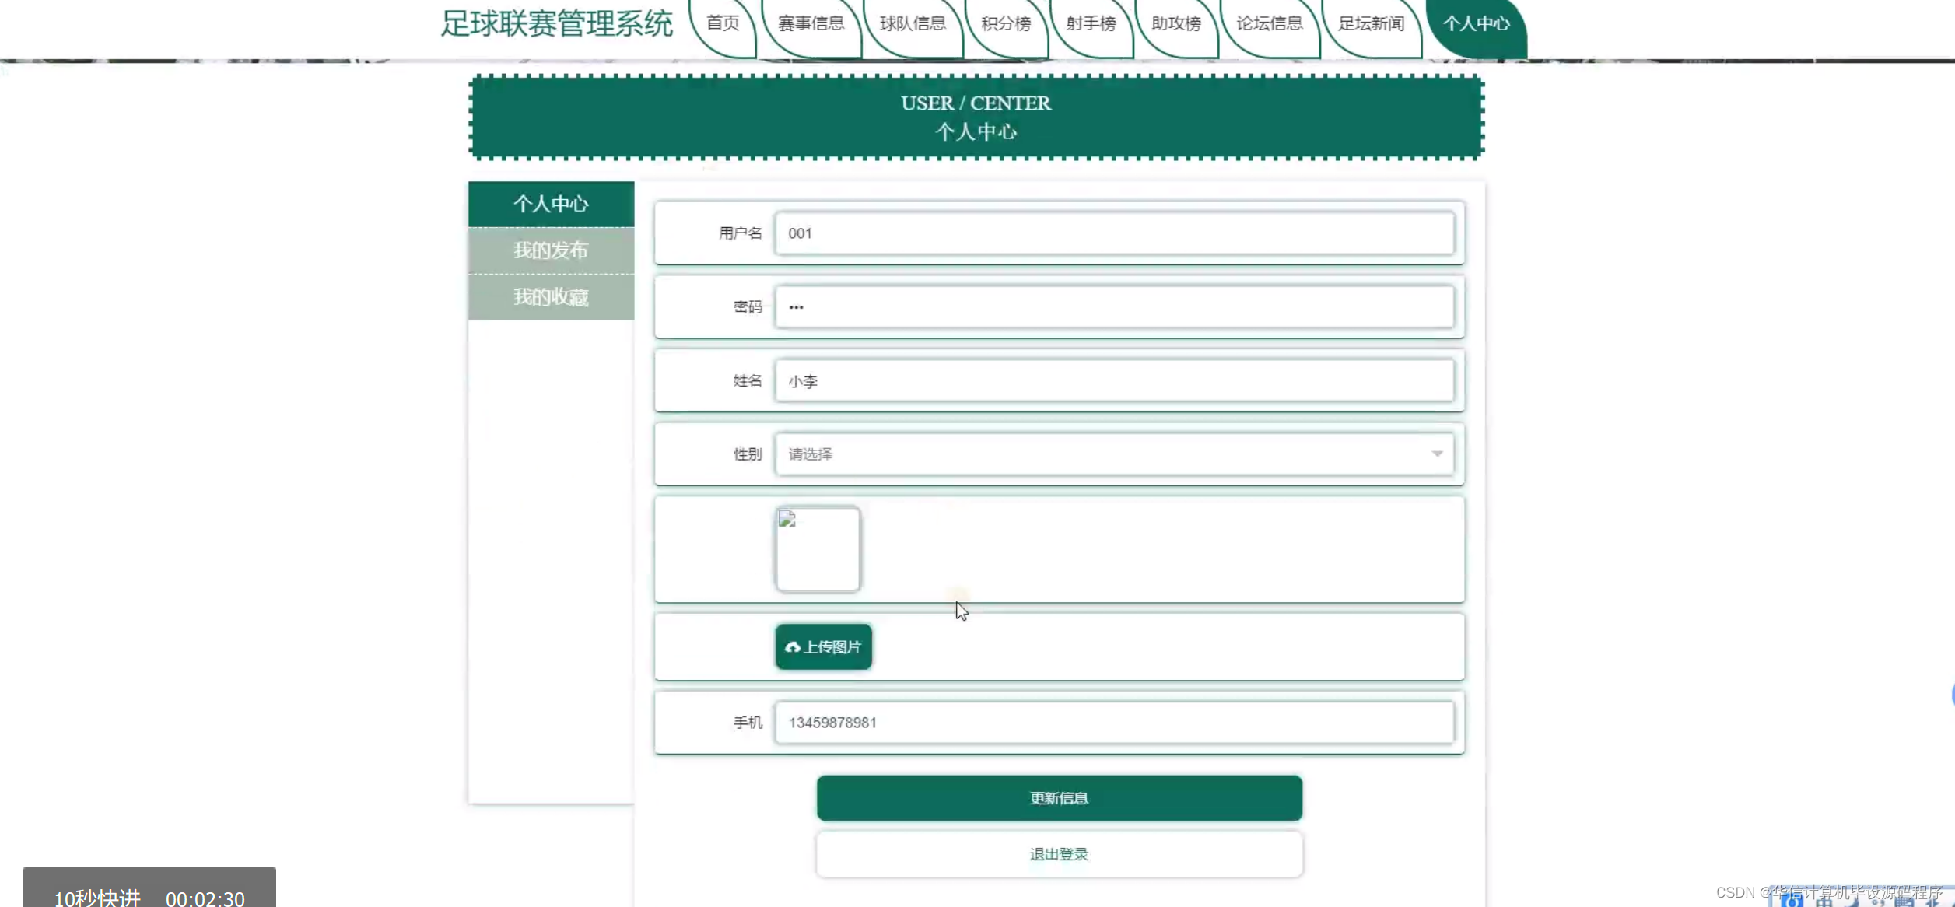Go to the 赛事信息 tab
Image resolution: width=1955 pixels, height=907 pixels.
point(811,24)
